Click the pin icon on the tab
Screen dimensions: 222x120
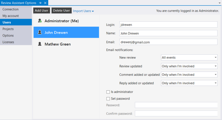(x=40, y=3)
